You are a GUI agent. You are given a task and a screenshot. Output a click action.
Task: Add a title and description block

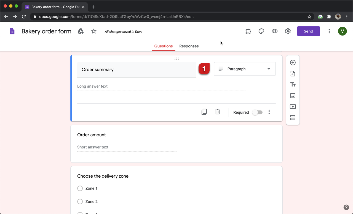(293, 85)
